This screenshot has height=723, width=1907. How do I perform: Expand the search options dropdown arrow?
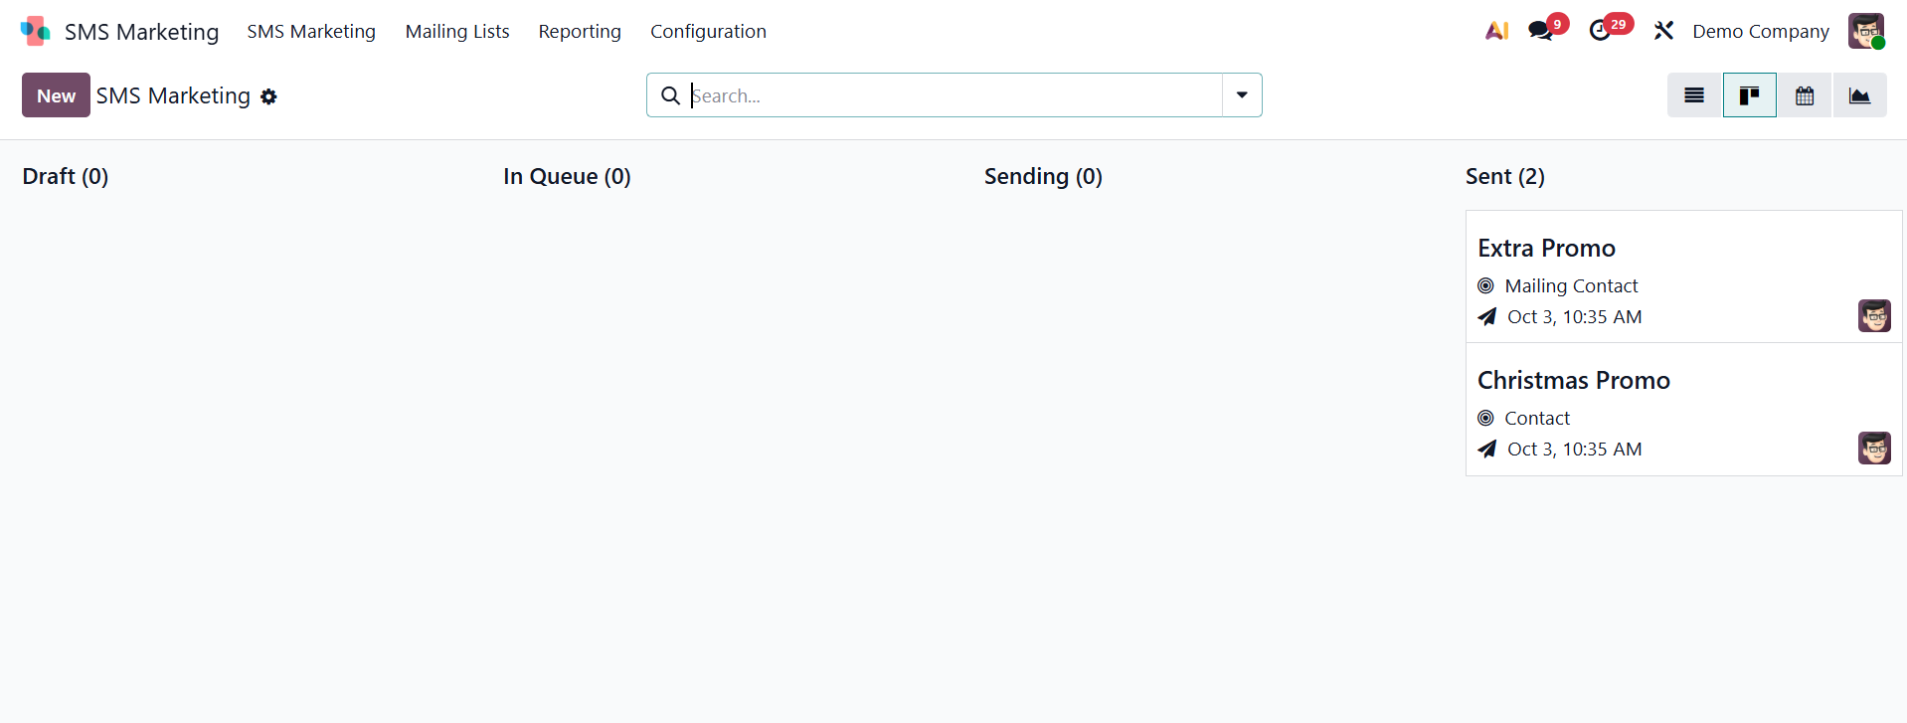pos(1242,95)
